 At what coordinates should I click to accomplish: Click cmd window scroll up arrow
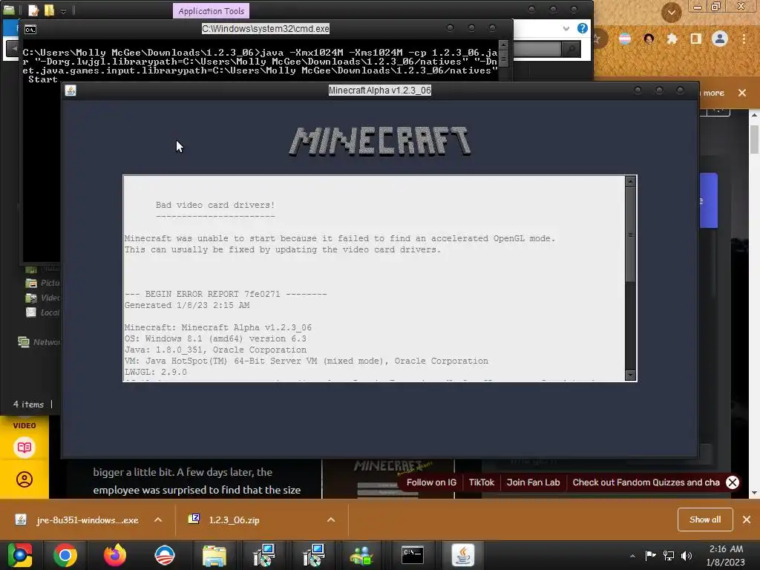tap(504, 45)
